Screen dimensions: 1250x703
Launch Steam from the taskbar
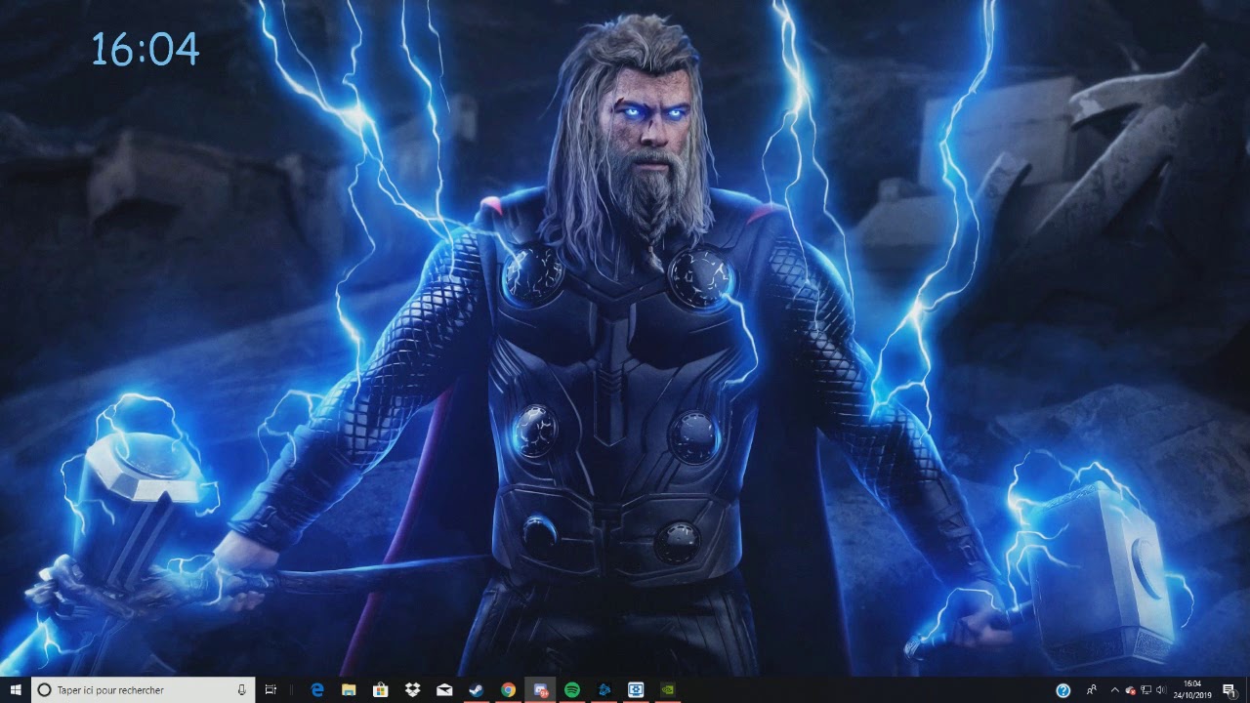(x=477, y=690)
